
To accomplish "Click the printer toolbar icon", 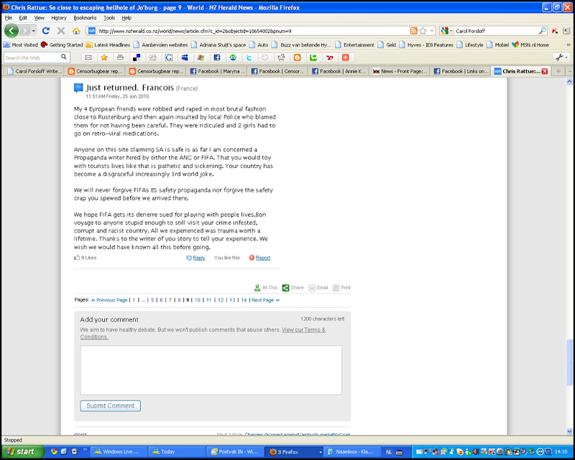I will click(120, 57).
